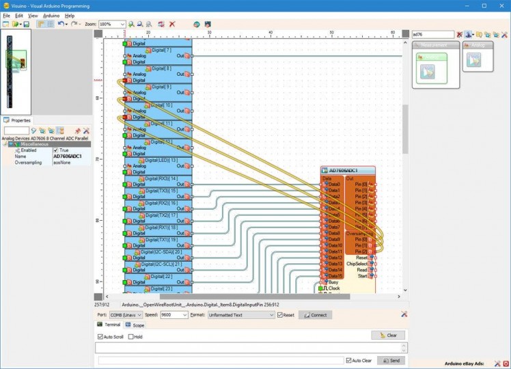Toggle the grid display toolbar icon

click(50, 24)
